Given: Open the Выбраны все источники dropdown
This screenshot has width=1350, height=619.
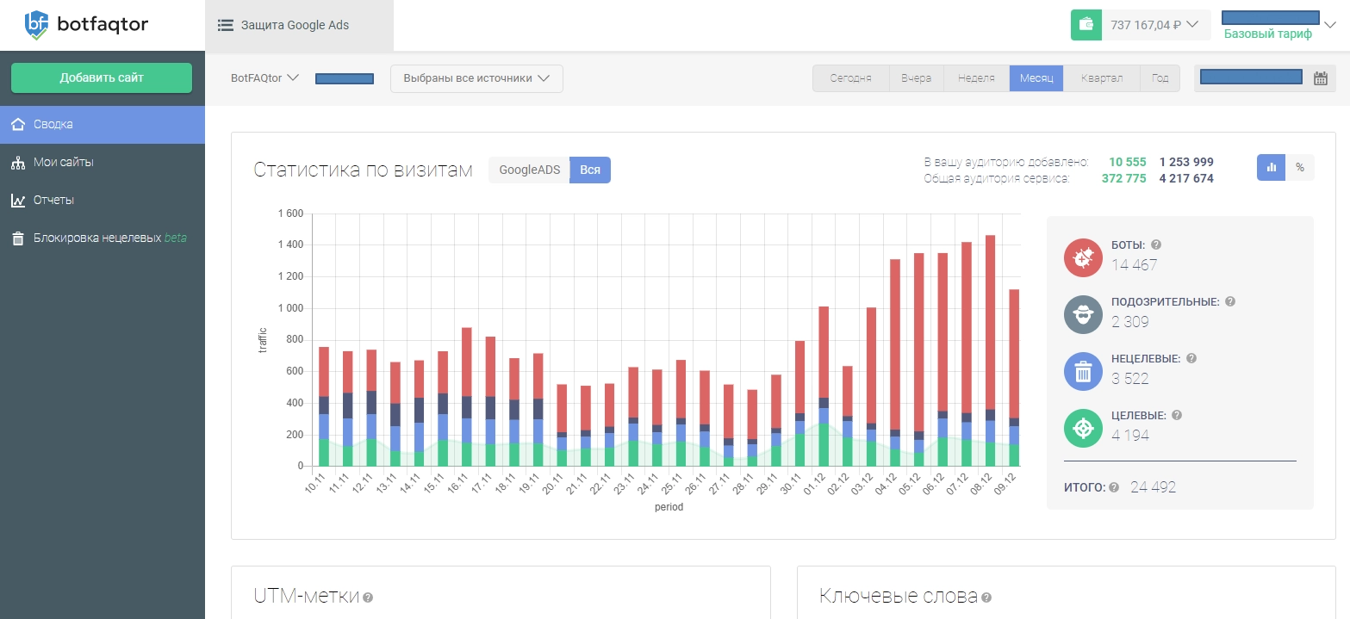Looking at the screenshot, I should pyautogui.click(x=476, y=78).
